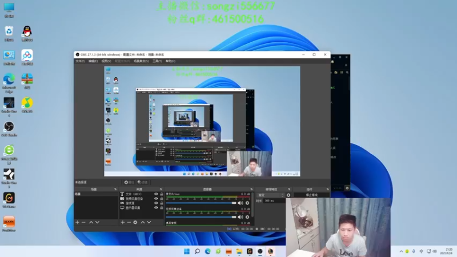Remove the selected source with minus
This screenshot has height=257, width=457.
click(129, 222)
